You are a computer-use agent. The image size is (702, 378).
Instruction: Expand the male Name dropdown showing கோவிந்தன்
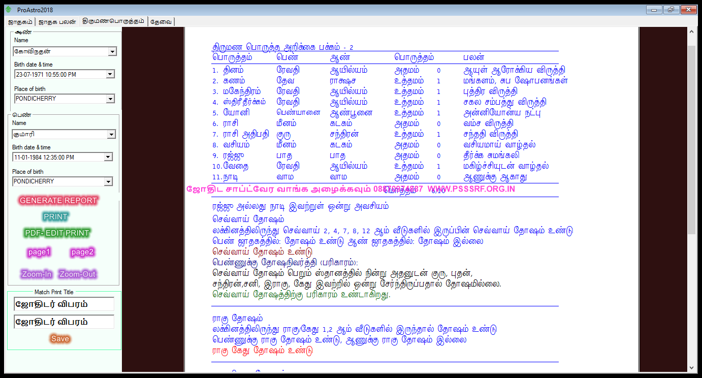112,52
